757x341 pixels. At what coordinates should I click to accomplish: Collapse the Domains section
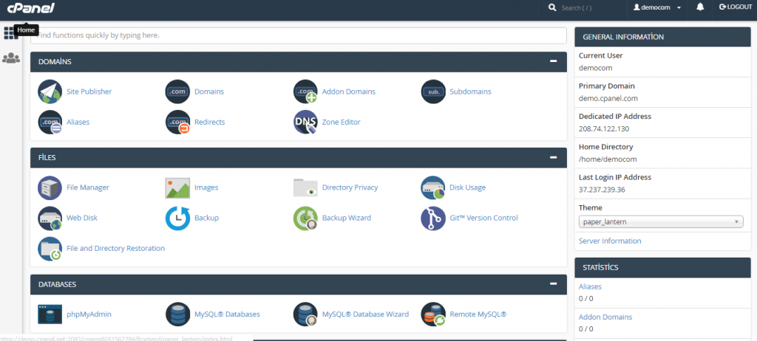coord(553,61)
